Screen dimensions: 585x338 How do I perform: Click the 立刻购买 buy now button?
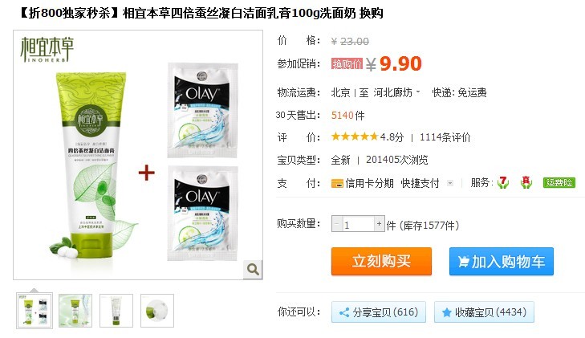pyautogui.click(x=381, y=261)
